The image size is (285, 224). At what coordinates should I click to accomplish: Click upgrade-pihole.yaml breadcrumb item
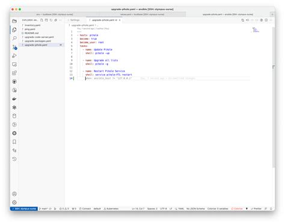coord(82,25)
